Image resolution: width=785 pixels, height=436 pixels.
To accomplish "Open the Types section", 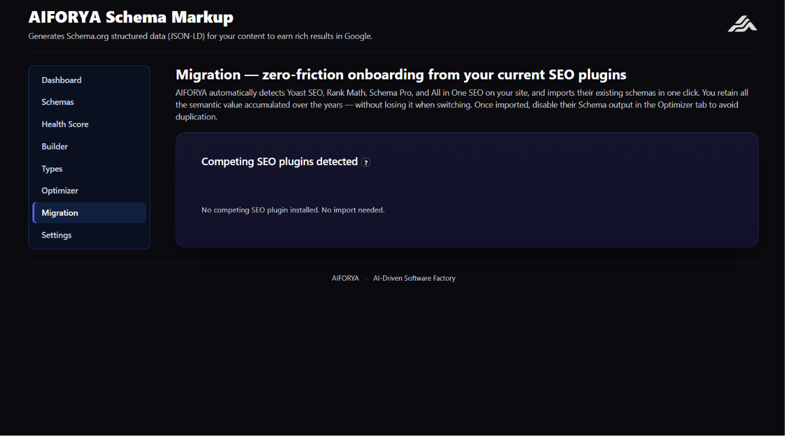I will pyautogui.click(x=89, y=169).
